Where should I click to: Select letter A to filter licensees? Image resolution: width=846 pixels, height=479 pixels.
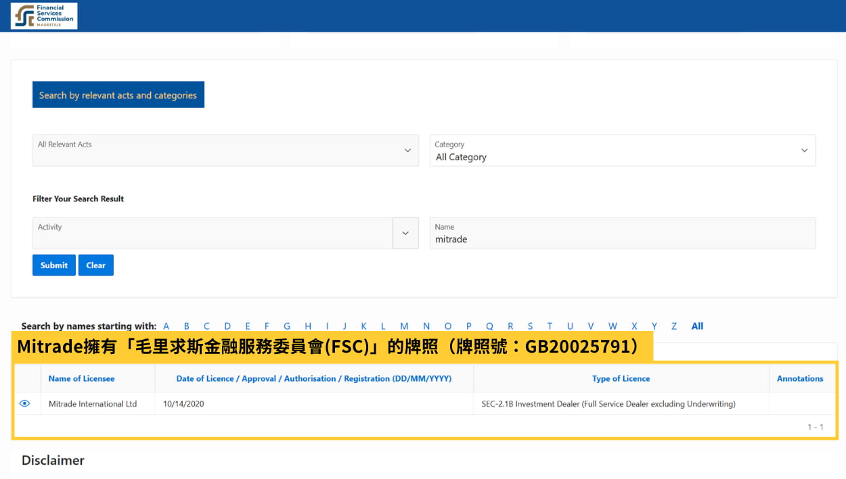166,326
